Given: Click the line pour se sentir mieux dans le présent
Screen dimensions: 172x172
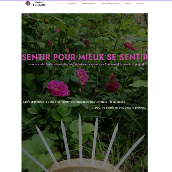Looking at the screenshot, I should pos(119,107).
